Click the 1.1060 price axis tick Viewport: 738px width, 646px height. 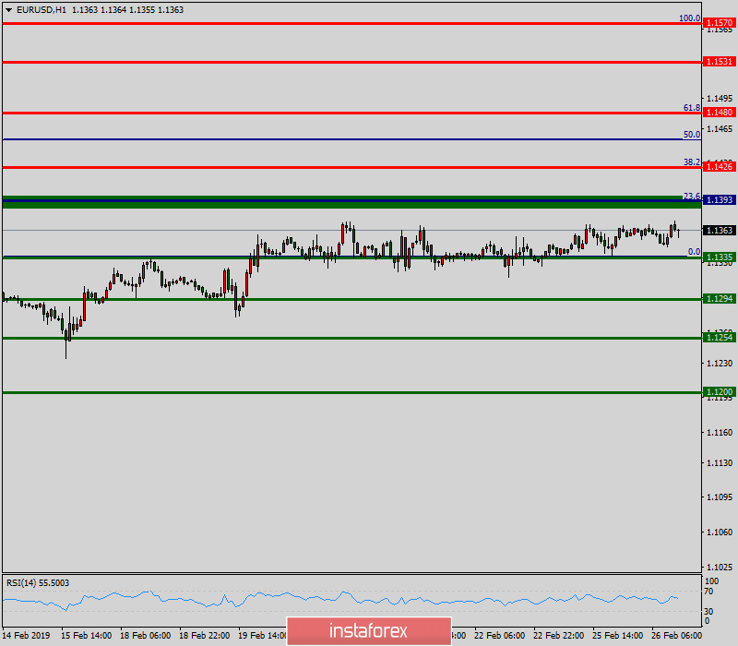720,532
